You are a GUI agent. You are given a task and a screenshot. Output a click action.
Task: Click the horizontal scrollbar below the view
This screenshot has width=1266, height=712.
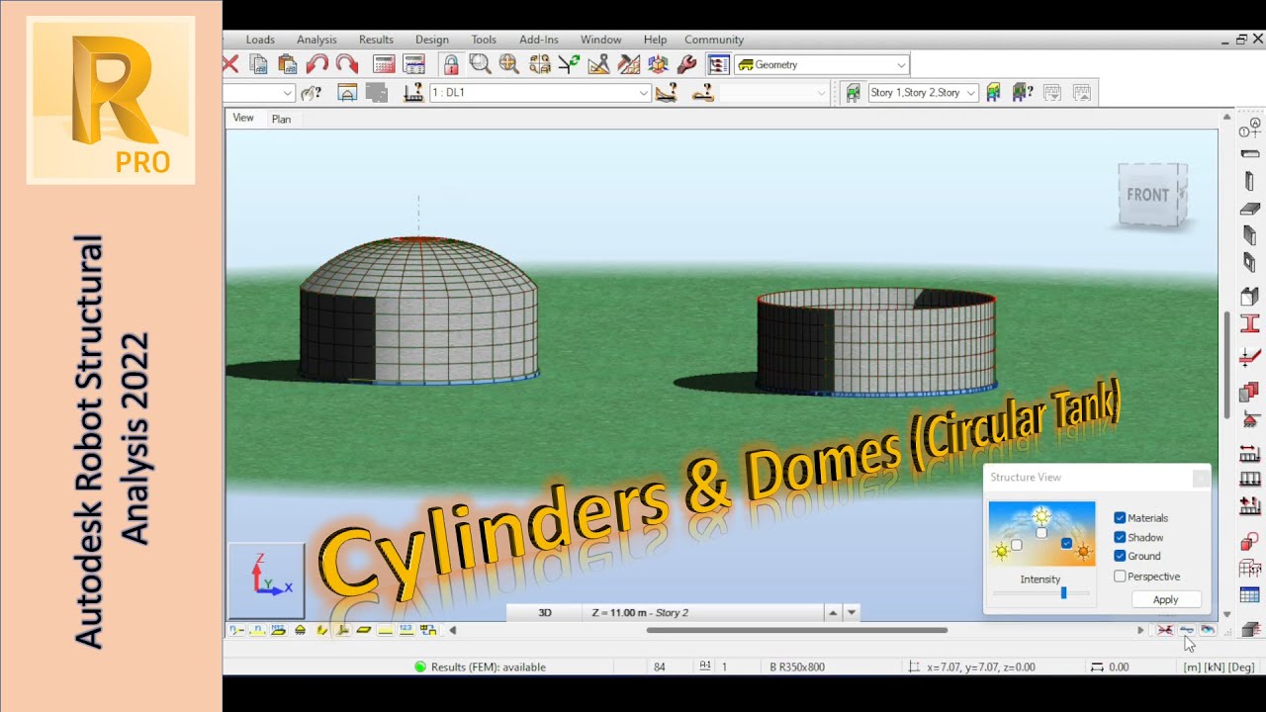(797, 630)
